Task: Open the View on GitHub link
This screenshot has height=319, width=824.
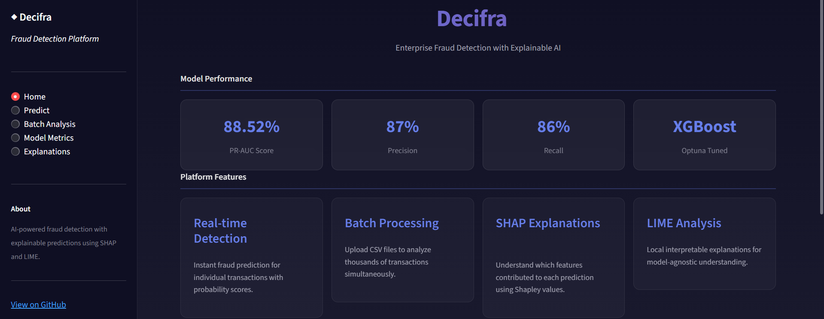Action: click(38, 304)
